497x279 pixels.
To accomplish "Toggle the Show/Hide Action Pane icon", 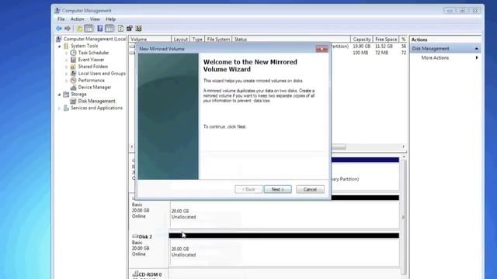I will coord(109,29).
